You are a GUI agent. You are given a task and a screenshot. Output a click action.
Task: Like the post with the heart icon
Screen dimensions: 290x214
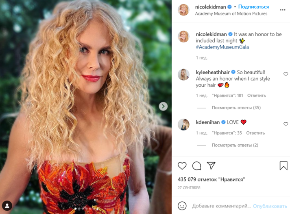coord(182,165)
